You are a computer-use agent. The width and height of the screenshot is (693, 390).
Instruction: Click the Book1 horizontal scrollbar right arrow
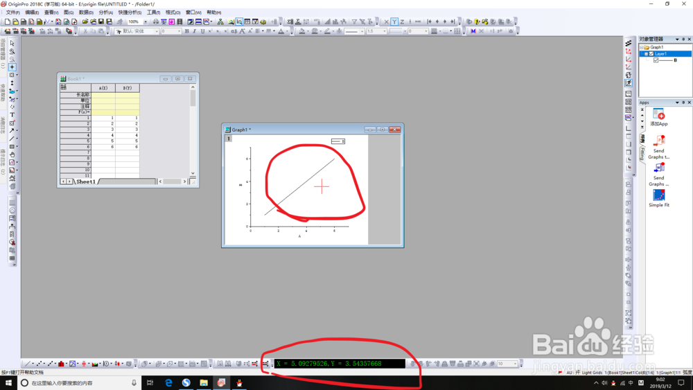[x=185, y=181]
